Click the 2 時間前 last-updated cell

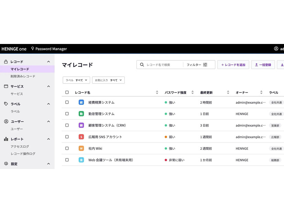206,102
